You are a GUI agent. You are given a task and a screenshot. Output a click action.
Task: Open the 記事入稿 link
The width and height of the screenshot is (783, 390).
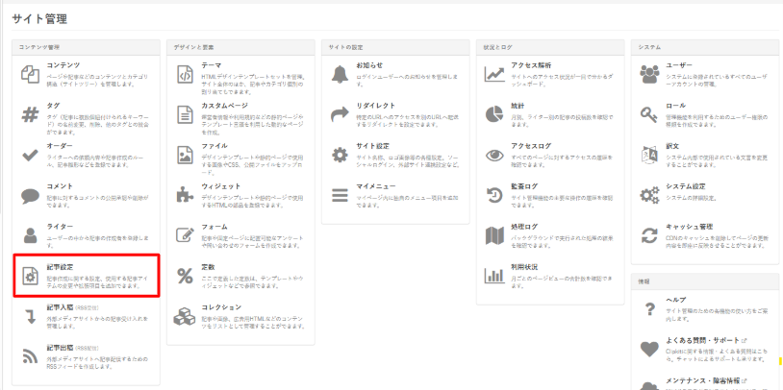61,307
